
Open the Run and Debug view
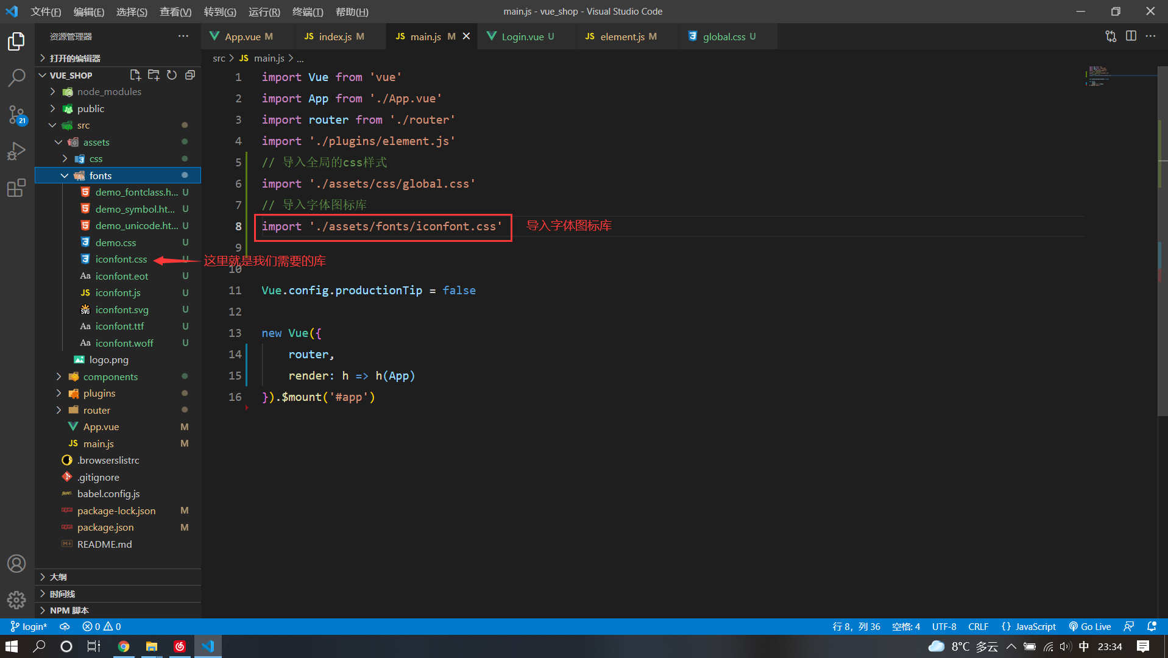tap(16, 151)
